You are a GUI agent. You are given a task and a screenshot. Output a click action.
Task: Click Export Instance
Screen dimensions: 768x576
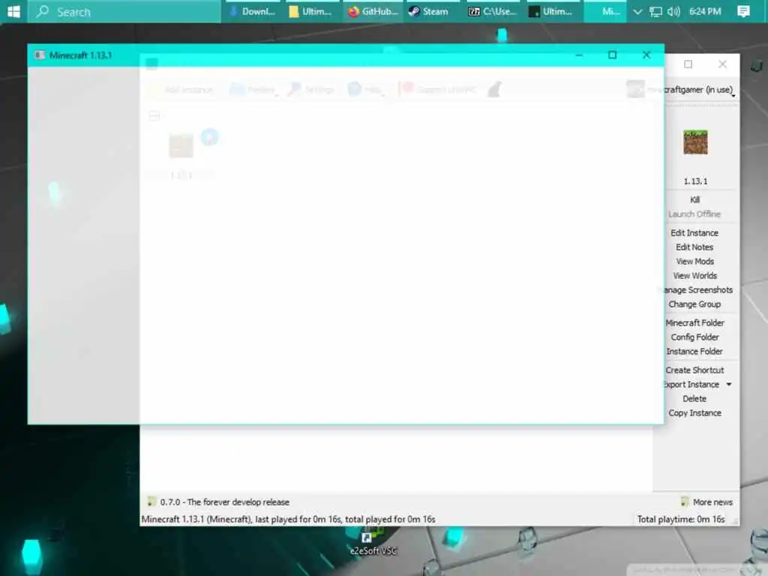click(x=691, y=385)
